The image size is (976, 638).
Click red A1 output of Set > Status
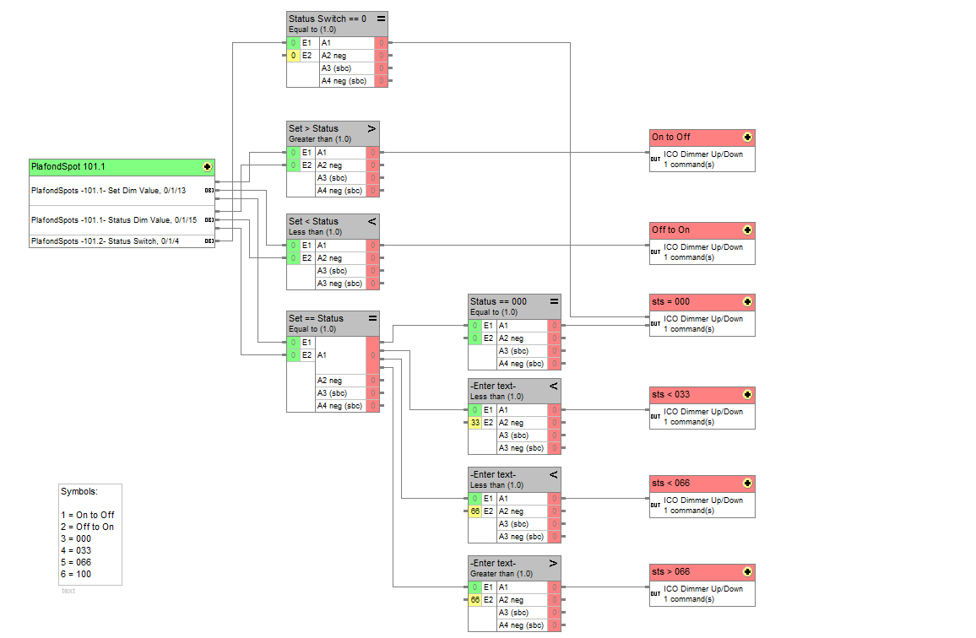coord(372,153)
